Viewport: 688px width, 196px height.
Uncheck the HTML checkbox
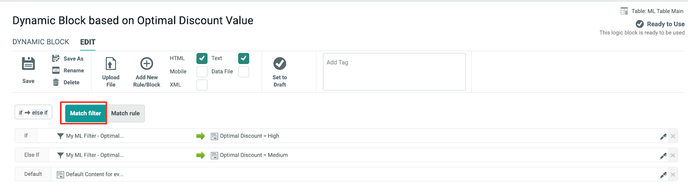[x=202, y=58]
